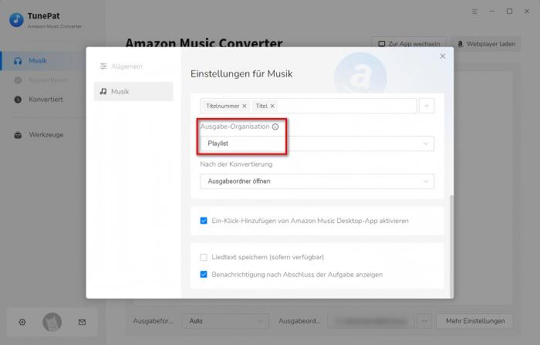Click the user avatar in the sidebar
Image resolution: width=540 pixels, height=345 pixels.
(52, 322)
